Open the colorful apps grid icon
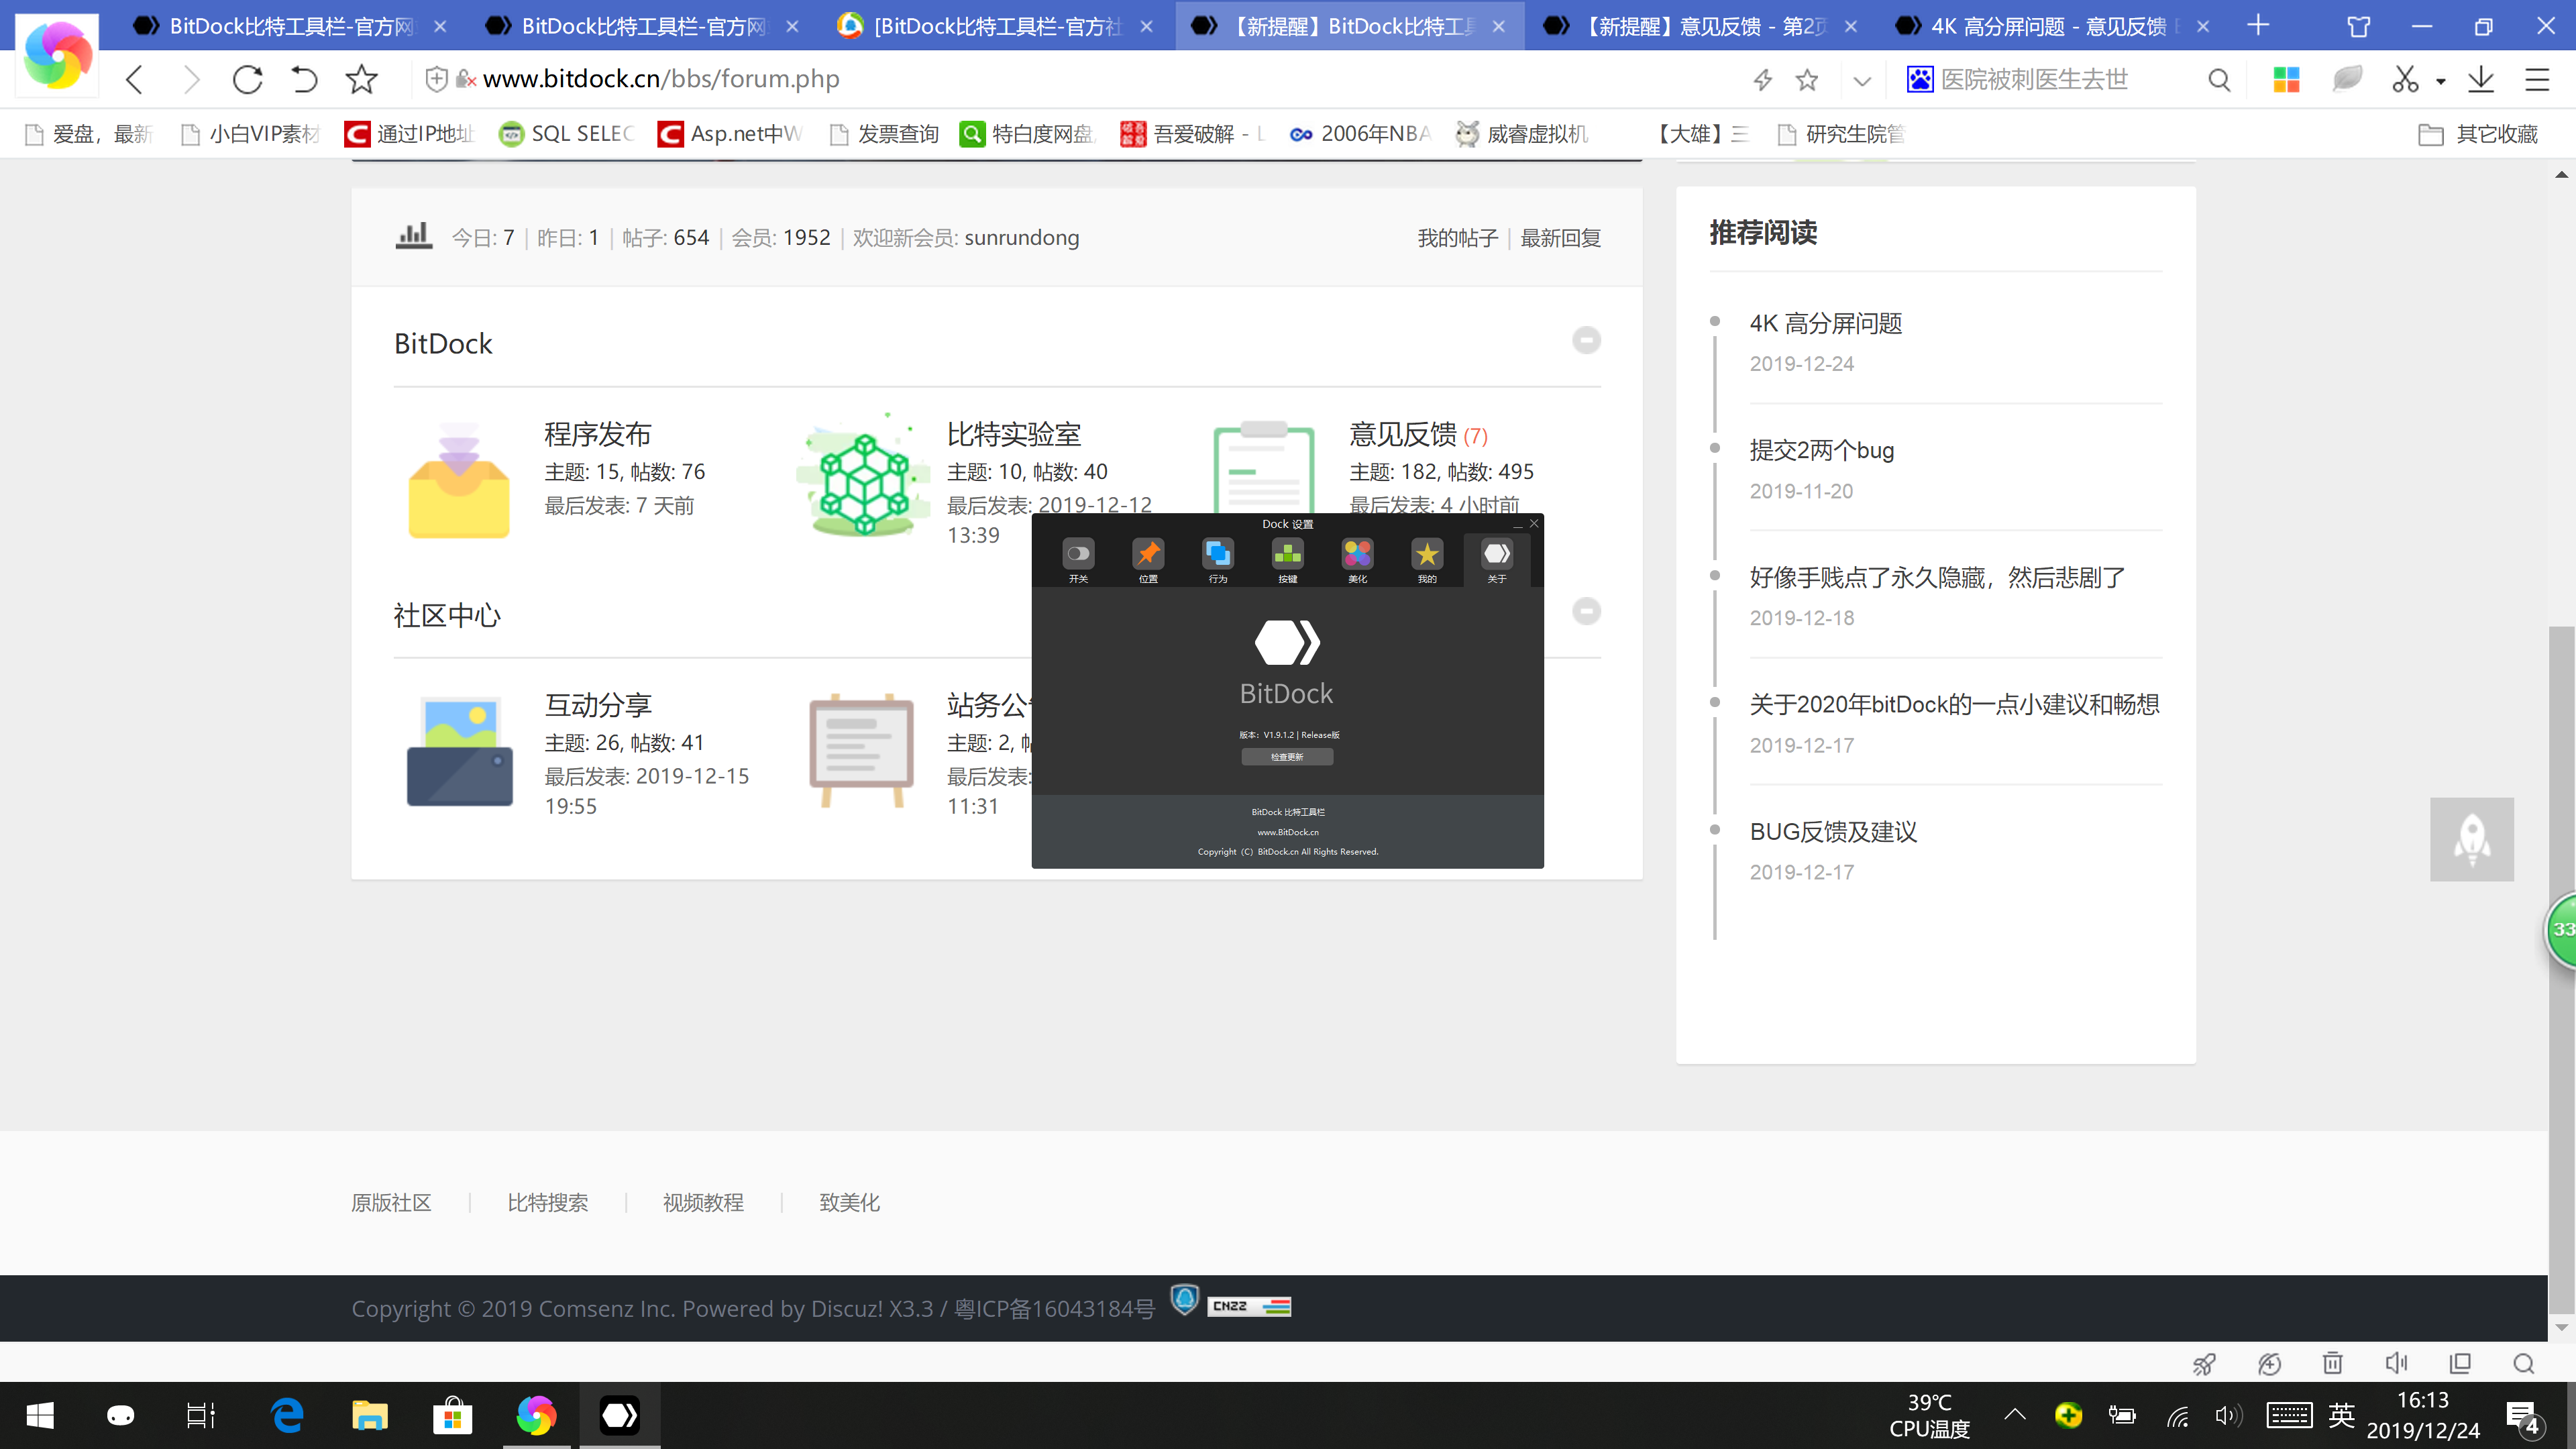Viewport: 2576px width, 1449px height. 2286,80
